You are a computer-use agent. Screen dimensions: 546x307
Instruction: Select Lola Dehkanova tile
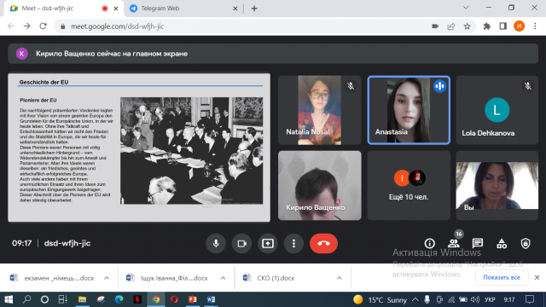(x=497, y=110)
